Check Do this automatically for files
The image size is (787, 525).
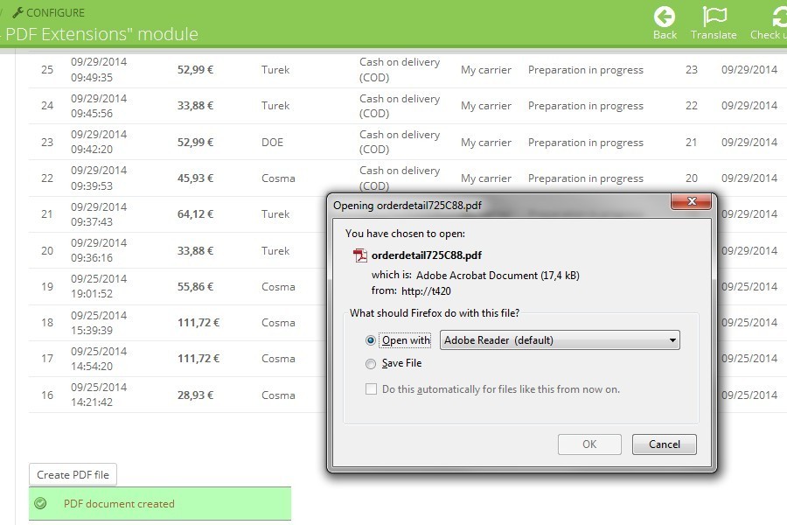(371, 388)
